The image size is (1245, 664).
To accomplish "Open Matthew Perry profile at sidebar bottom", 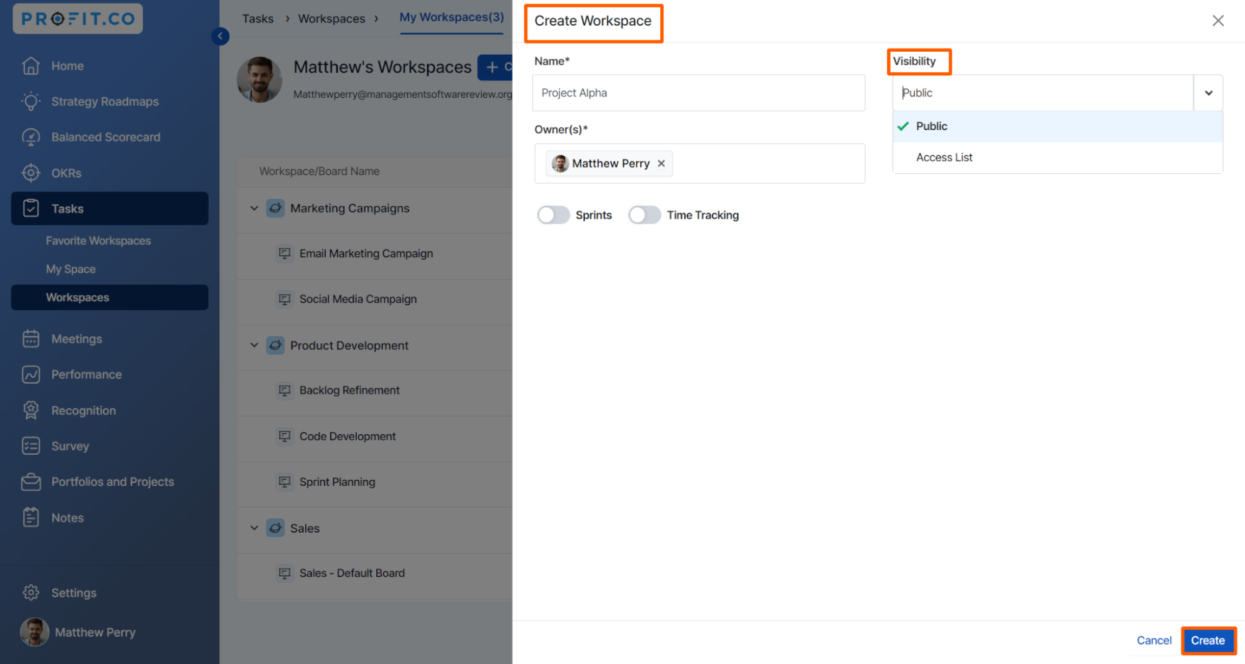I will 78,632.
